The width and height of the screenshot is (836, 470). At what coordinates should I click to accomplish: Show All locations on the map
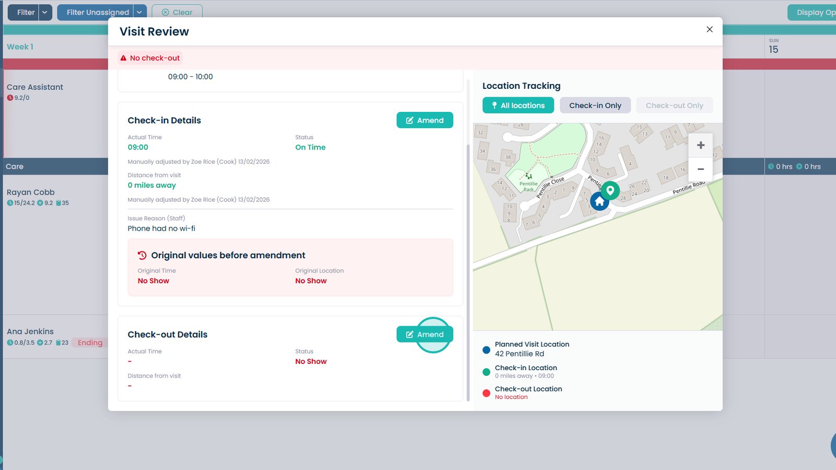click(x=518, y=106)
